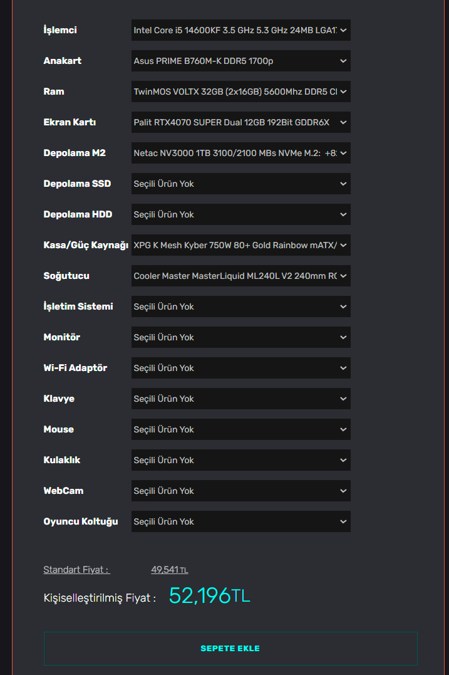Expand the Oyuncu Koltuğu dropdown
The image size is (449, 675).
[240, 521]
